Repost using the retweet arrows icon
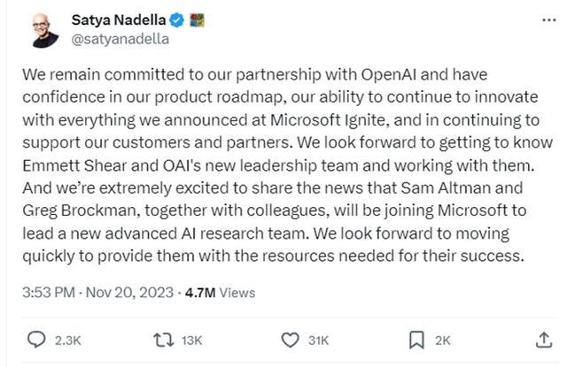Screen dimensions: 567x367 tap(161, 340)
